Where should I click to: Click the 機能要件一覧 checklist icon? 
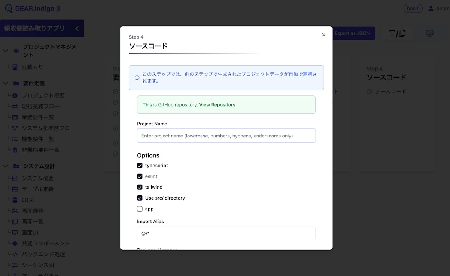[x=15, y=139]
